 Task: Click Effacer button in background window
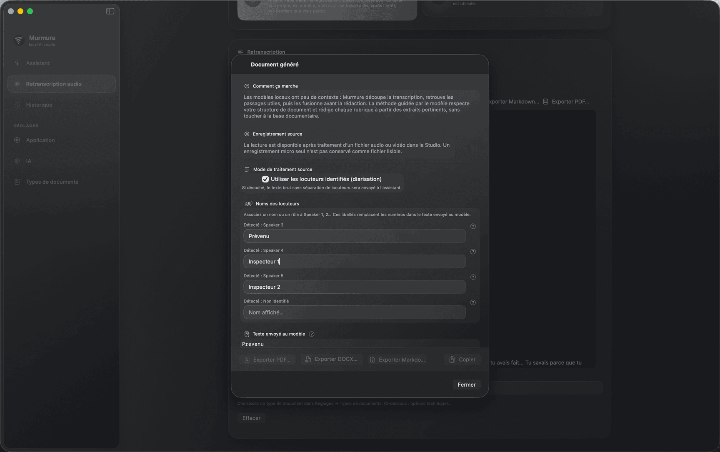[251, 418]
